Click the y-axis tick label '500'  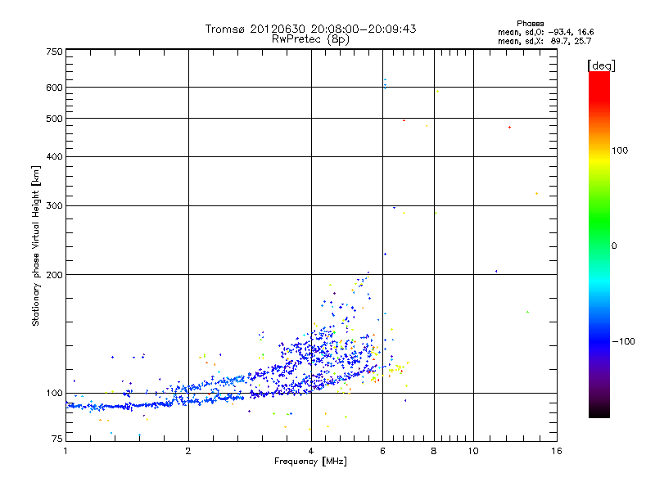[x=54, y=119]
